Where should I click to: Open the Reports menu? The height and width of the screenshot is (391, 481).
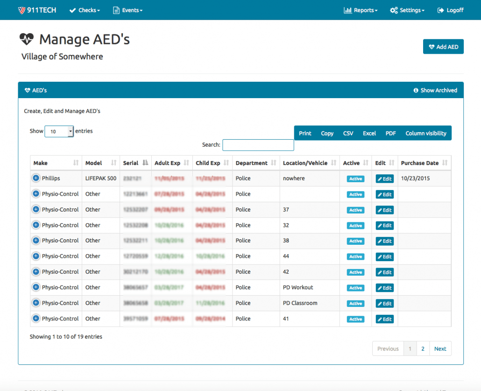click(x=360, y=10)
